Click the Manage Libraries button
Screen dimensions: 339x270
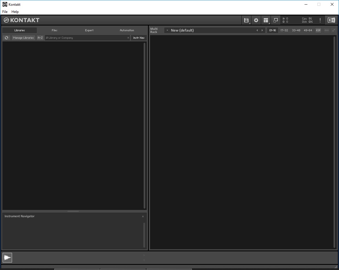[x=23, y=38]
